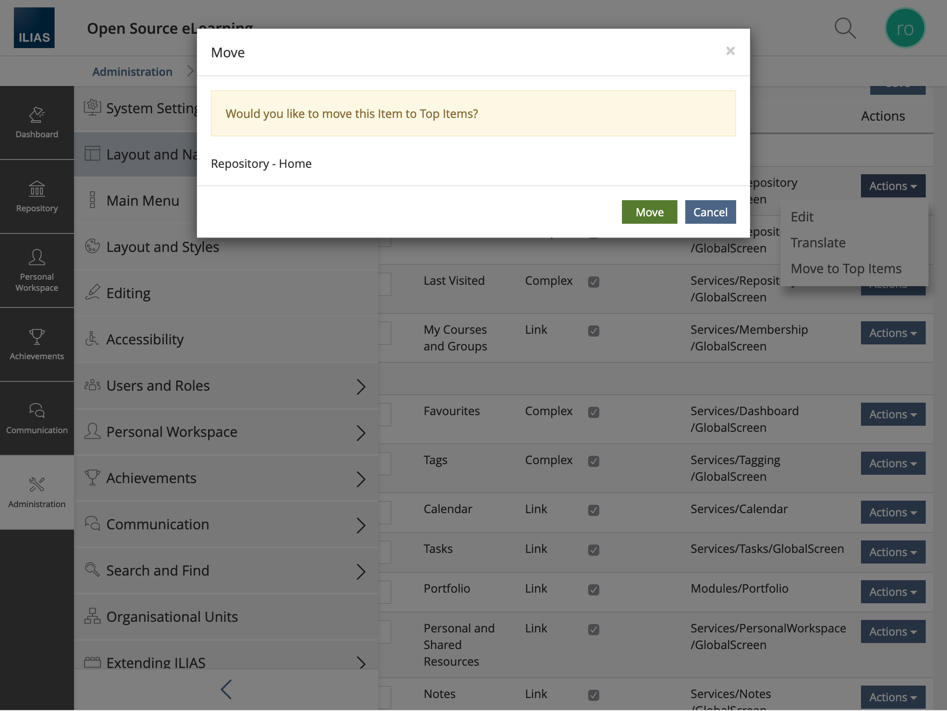Click the Cancel button in dialog
This screenshot has height=711, width=947.
tap(710, 212)
